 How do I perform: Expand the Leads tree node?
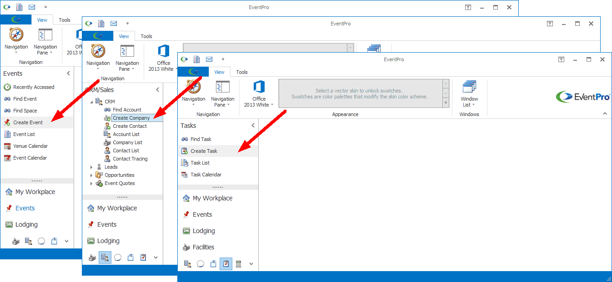tap(91, 167)
